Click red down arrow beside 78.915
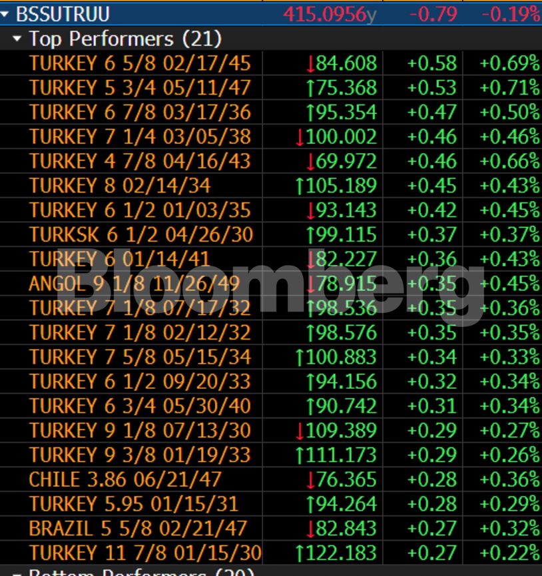Viewport: 542px width, 576px height. point(310,284)
